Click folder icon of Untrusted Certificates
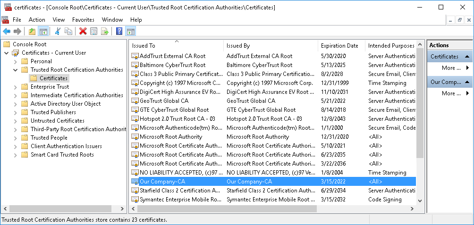Screen dimensions: 474x225 (x=25, y=121)
